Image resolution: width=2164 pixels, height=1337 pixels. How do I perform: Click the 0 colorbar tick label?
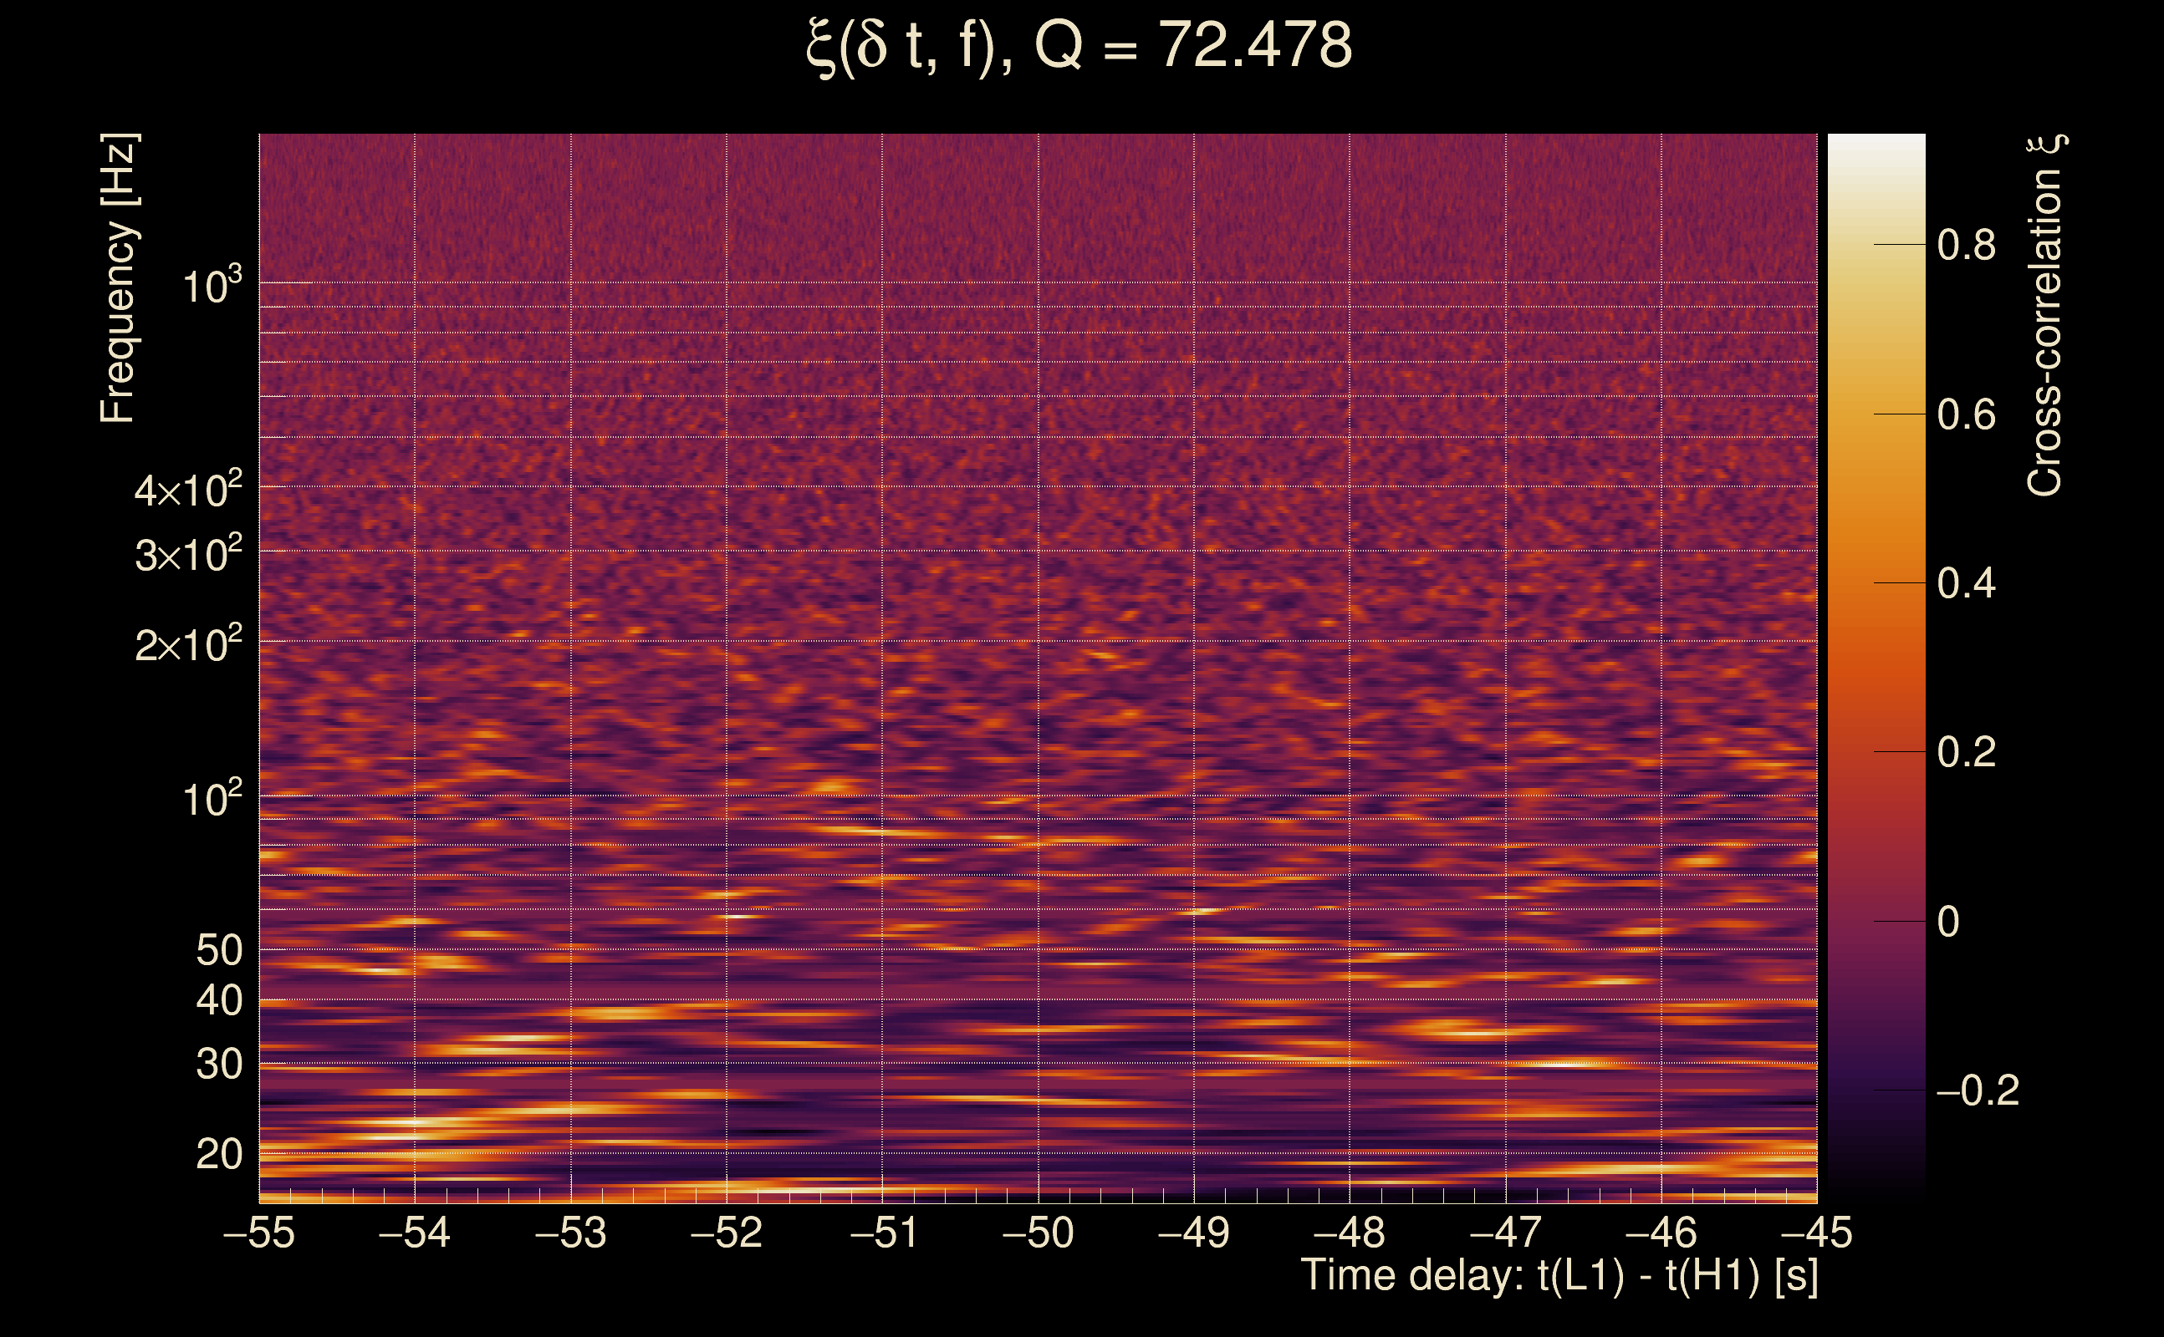1948,922
